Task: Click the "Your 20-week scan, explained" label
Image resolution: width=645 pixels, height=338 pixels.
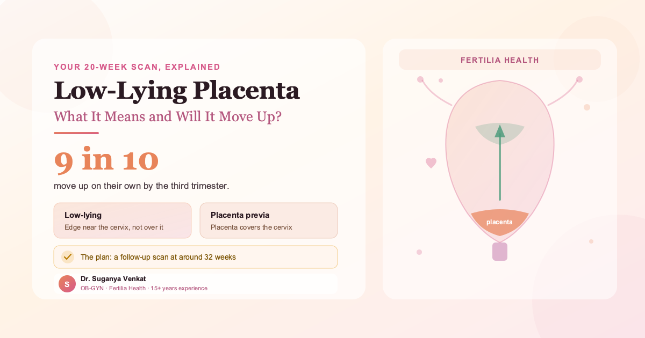Action: [x=137, y=67]
